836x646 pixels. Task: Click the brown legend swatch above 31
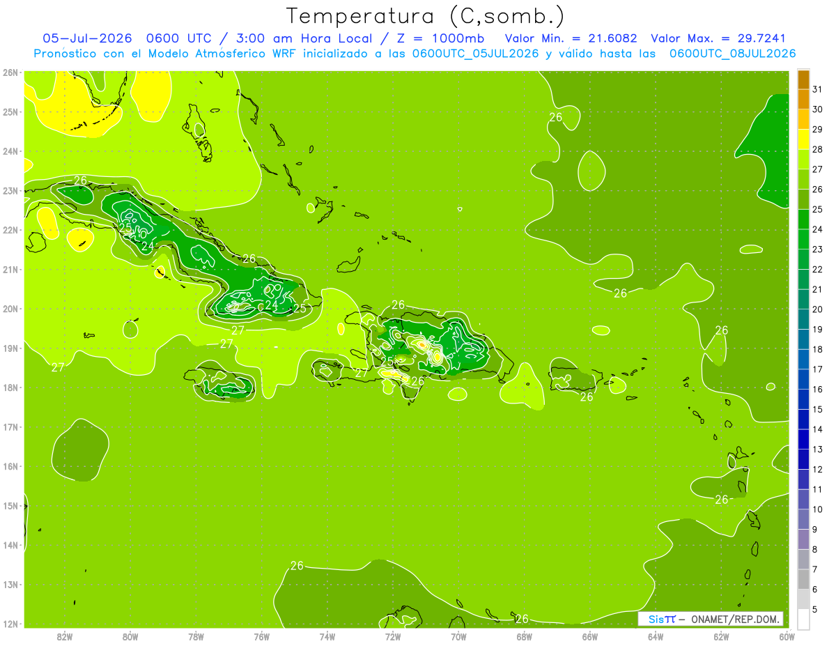click(803, 80)
